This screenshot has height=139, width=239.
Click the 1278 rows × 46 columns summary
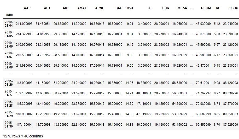tap(23, 136)
